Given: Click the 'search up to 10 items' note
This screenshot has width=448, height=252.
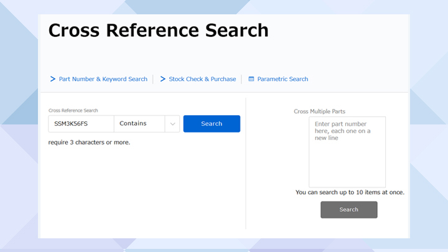Looking at the screenshot, I should [x=350, y=192].
